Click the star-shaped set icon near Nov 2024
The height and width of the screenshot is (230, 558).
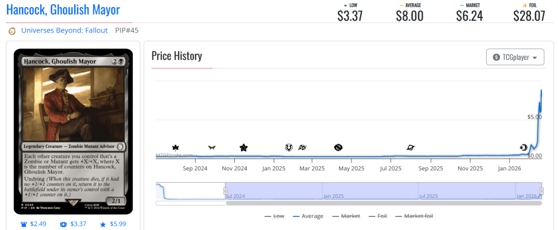coord(244,147)
